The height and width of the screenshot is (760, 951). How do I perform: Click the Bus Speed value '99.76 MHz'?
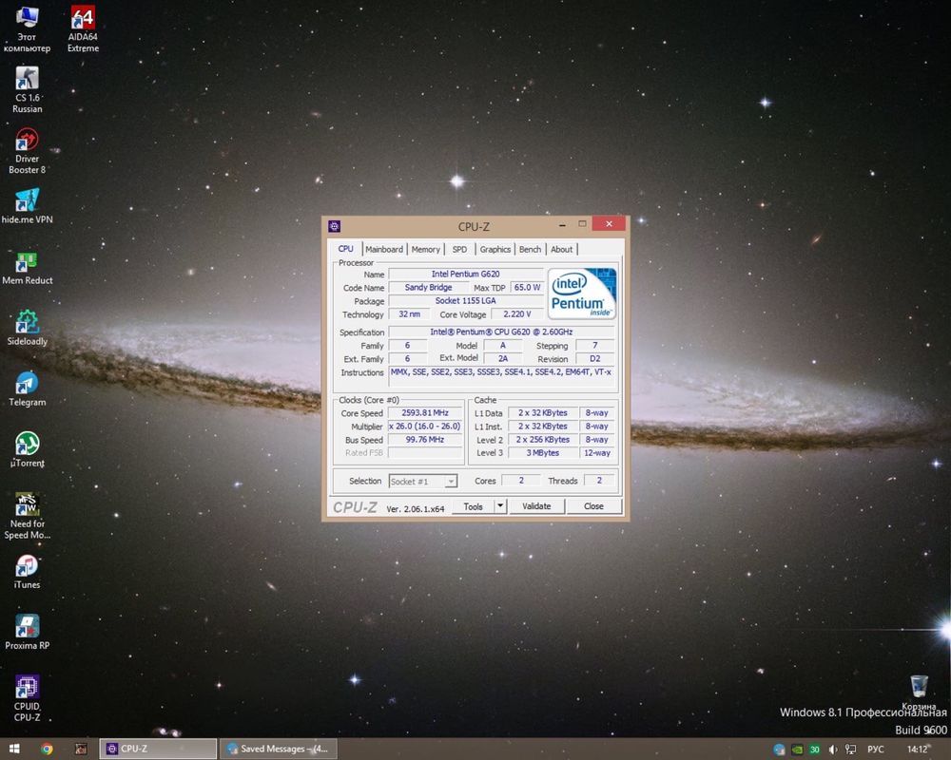[x=425, y=440]
